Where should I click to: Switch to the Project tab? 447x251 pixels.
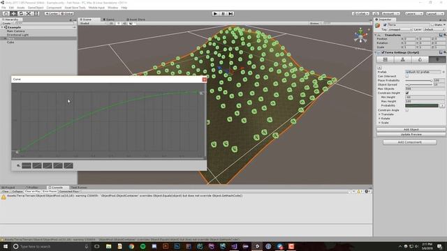click(8, 188)
